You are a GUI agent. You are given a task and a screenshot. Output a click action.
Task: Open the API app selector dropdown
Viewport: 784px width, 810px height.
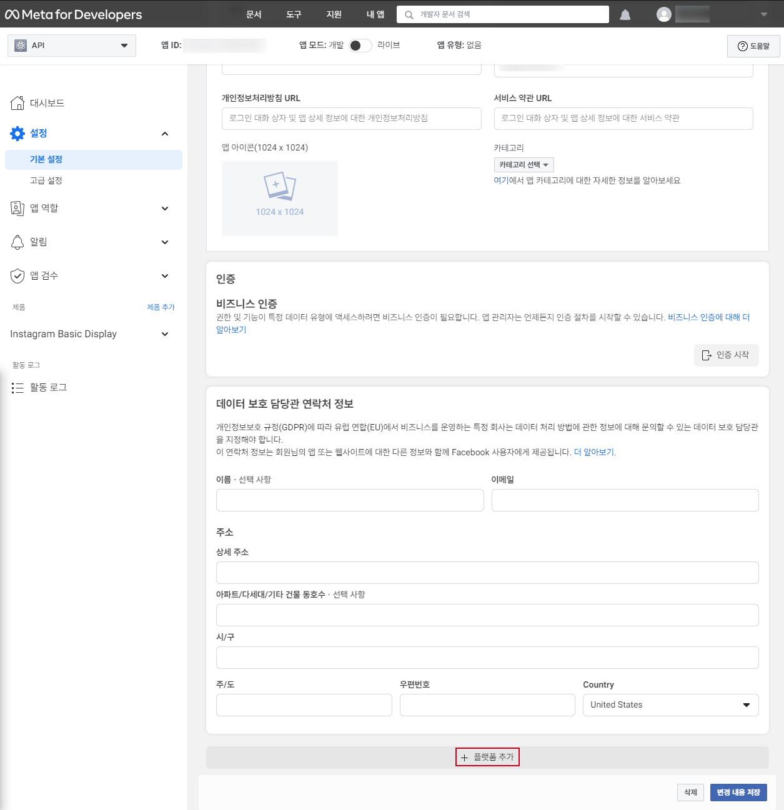72,45
